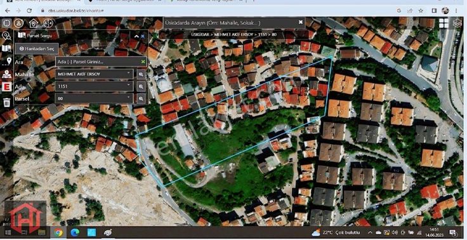Open the Parsel dropdown showing 80

[x=94, y=98]
